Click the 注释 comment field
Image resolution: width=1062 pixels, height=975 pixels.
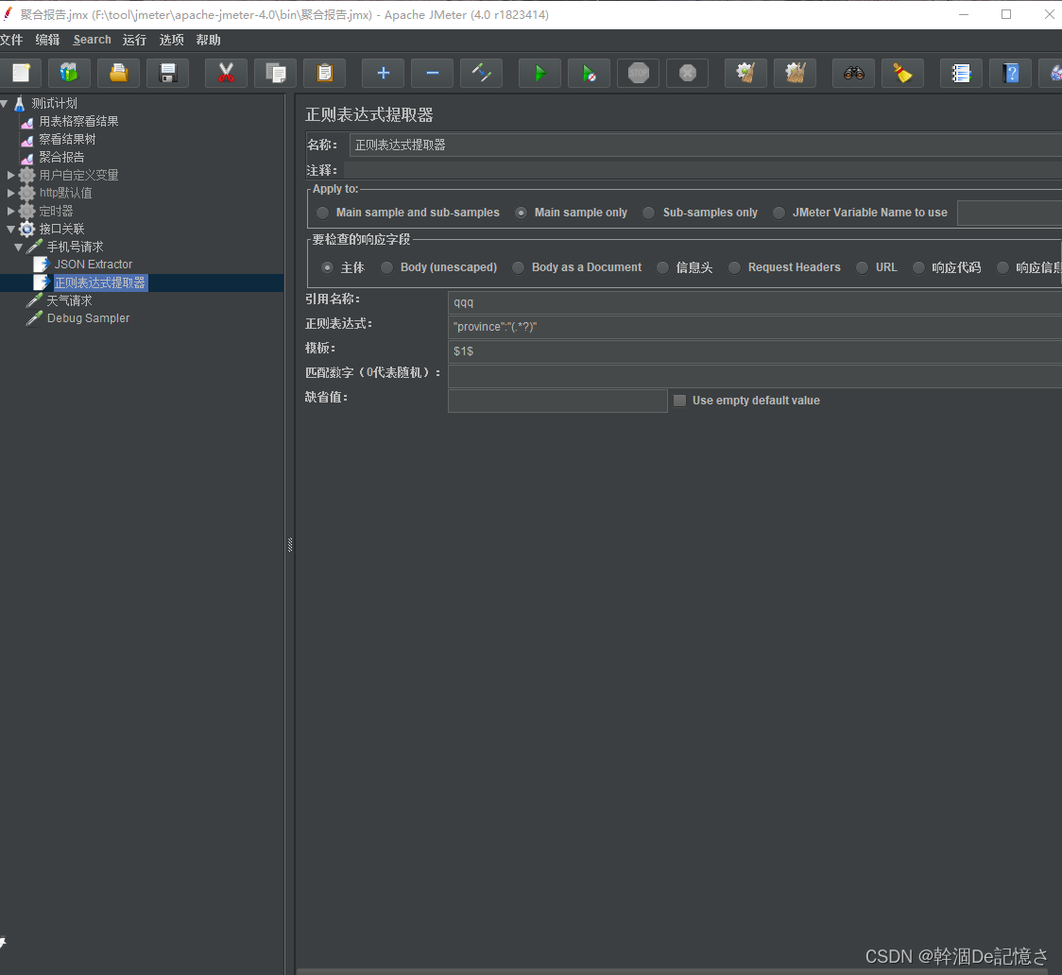tap(702, 170)
